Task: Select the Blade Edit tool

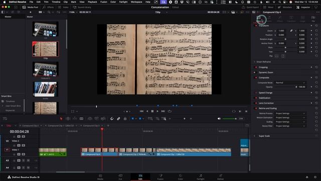Action: click(x=81, y=119)
